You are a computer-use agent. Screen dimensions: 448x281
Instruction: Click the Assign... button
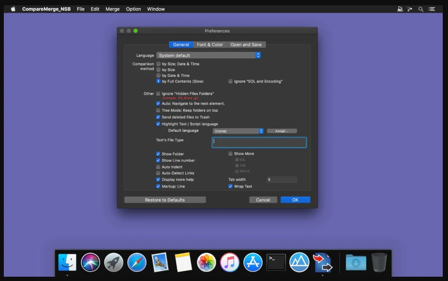tap(281, 131)
